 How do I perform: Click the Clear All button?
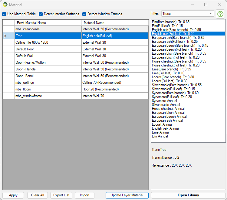38,195
